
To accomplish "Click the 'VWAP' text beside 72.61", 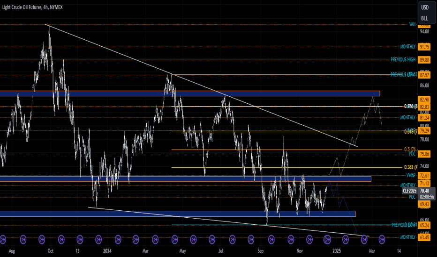I will pos(411,175).
